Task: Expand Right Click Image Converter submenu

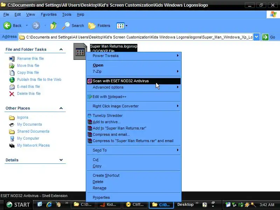Action: (134, 106)
